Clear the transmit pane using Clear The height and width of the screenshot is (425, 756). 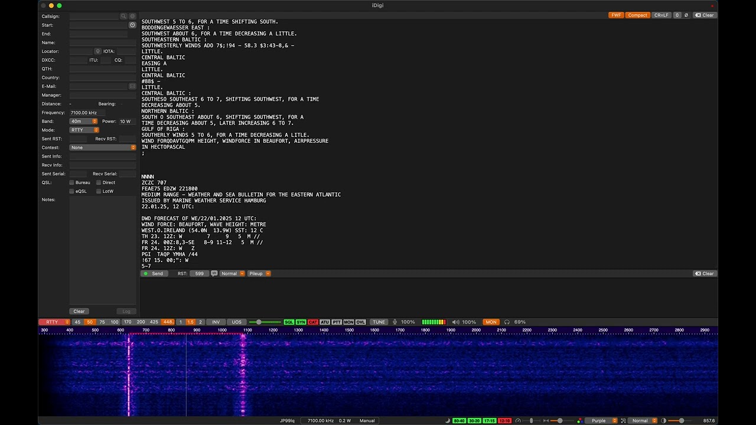click(704, 273)
